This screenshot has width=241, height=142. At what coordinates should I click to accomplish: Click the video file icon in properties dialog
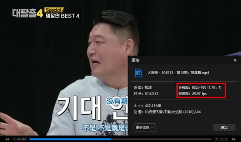point(138,73)
